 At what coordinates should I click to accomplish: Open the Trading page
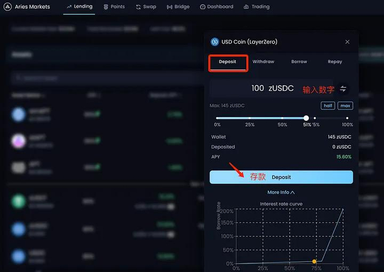pos(257,7)
